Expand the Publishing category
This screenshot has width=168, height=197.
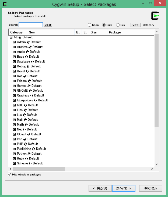point(15,149)
